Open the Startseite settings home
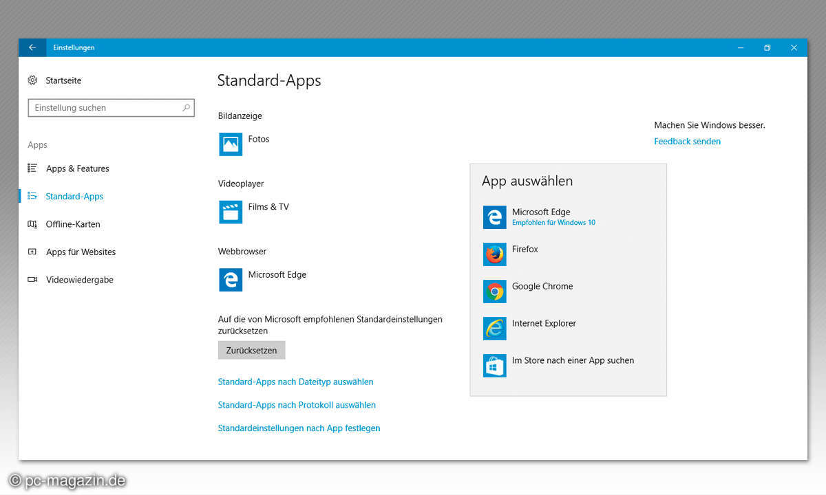 [x=63, y=80]
